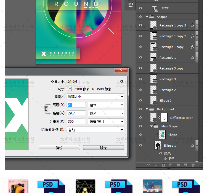
Task: Collapse the Shapes layer group
Action: tap(147, 17)
